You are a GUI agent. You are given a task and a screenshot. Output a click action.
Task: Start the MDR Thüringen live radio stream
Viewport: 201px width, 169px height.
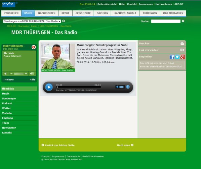pos(34,47)
